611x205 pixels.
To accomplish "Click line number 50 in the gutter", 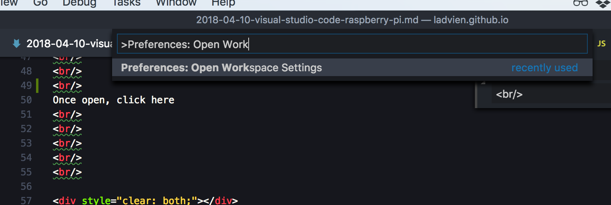I will coord(26,100).
